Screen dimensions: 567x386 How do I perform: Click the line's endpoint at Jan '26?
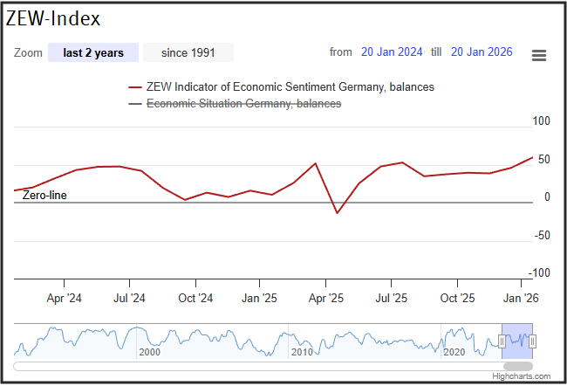[533, 158]
